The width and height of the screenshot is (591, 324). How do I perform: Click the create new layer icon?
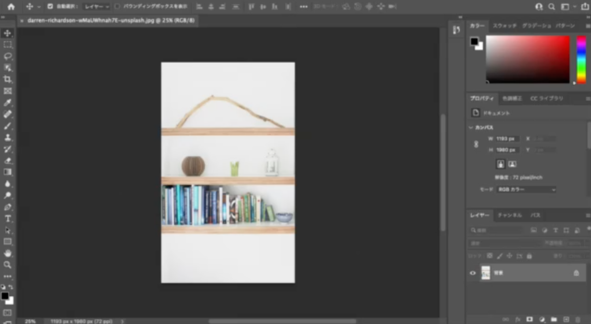click(566, 320)
